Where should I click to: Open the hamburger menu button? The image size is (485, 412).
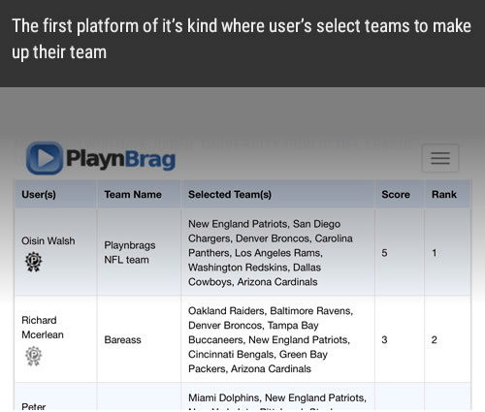440,158
